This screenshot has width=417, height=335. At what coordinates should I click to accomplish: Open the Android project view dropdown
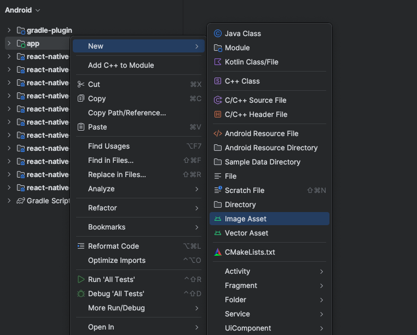pyautogui.click(x=22, y=10)
